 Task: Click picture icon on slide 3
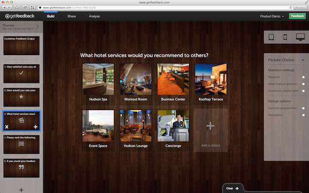pyautogui.click(x=21, y=120)
